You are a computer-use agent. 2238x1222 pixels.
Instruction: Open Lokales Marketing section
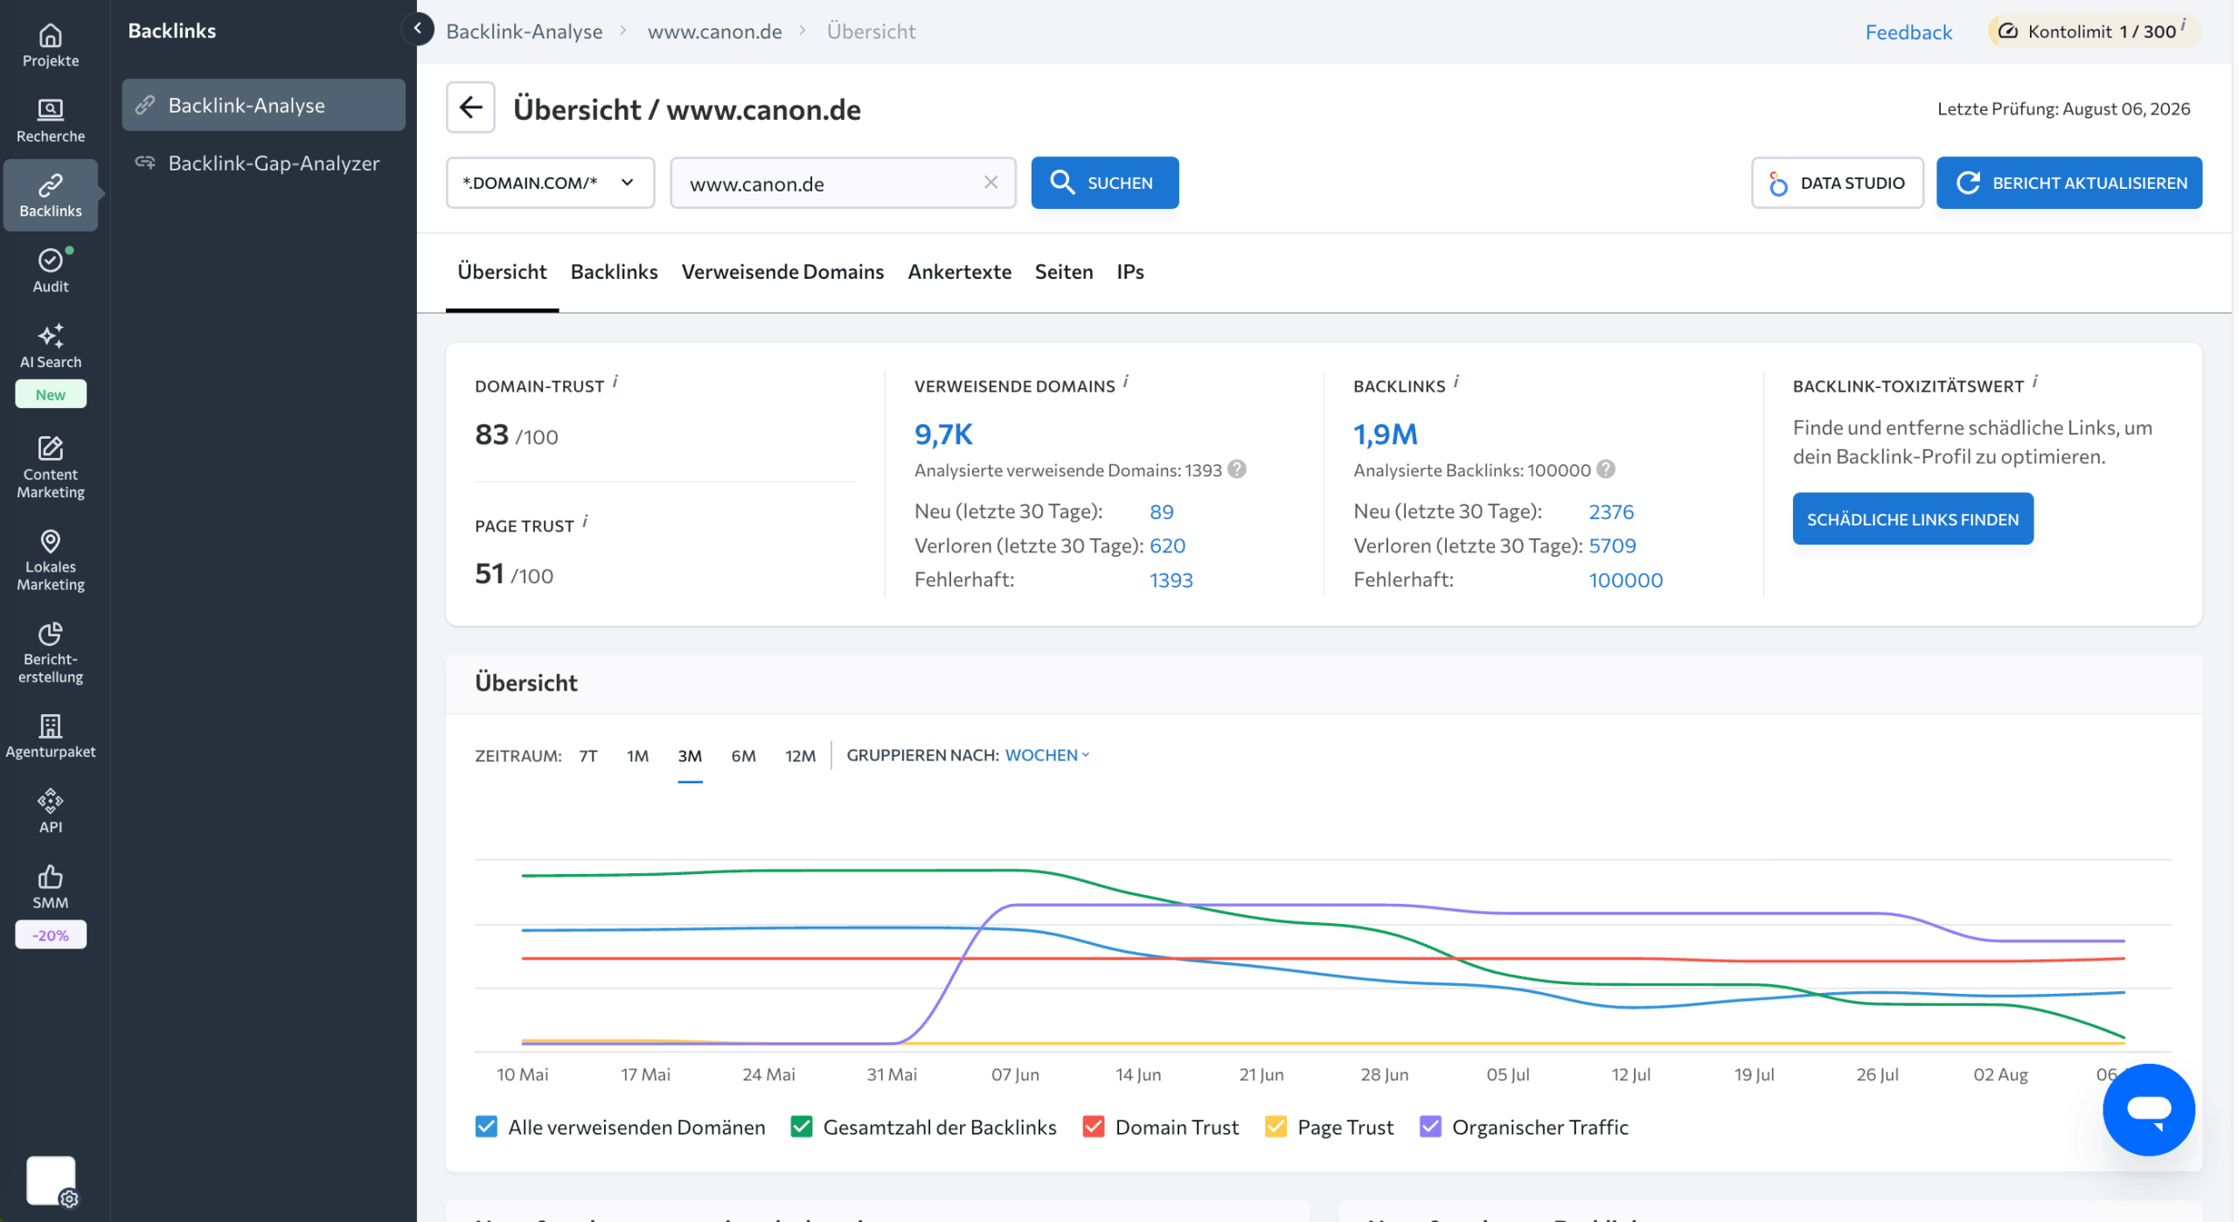pyautogui.click(x=51, y=560)
